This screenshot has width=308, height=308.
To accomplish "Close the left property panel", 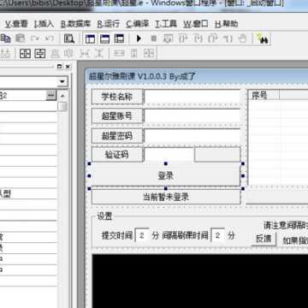I will [x=68, y=67].
